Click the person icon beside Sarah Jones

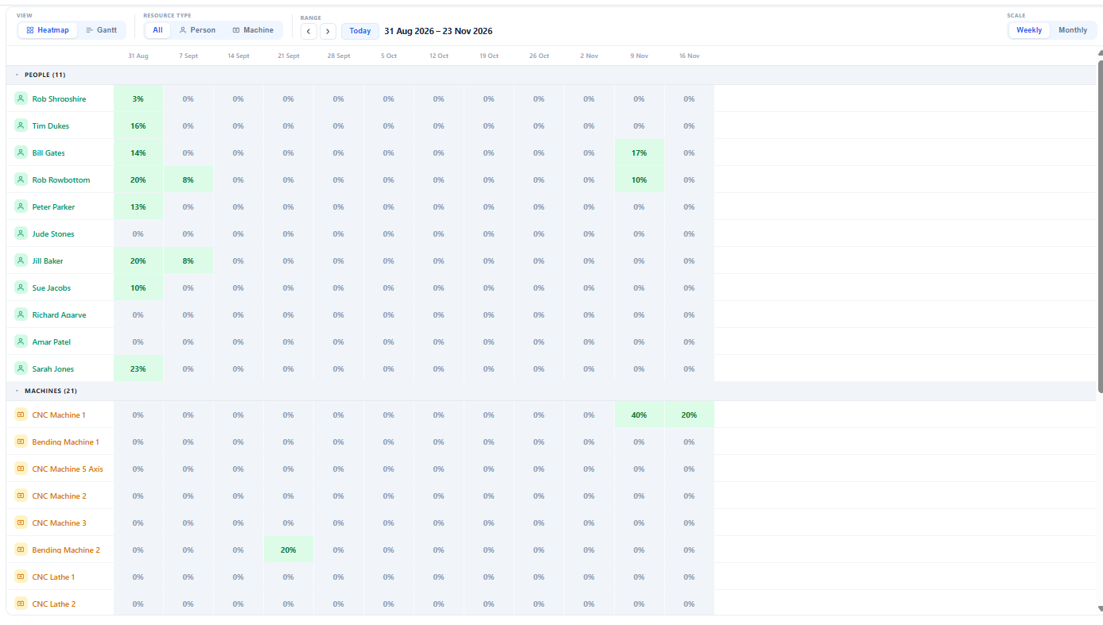point(21,368)
